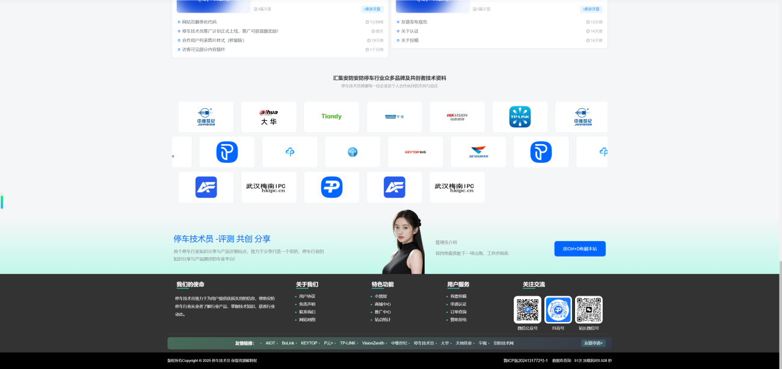
Task: Open the 友链发布规范 article
Action: click(x=414, y=22)
